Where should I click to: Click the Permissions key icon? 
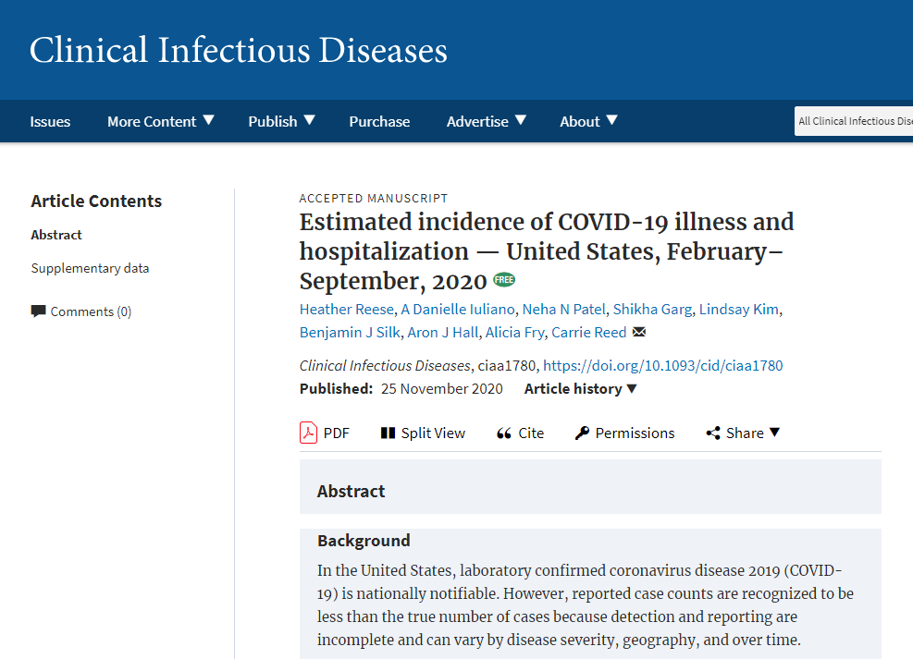582,433
